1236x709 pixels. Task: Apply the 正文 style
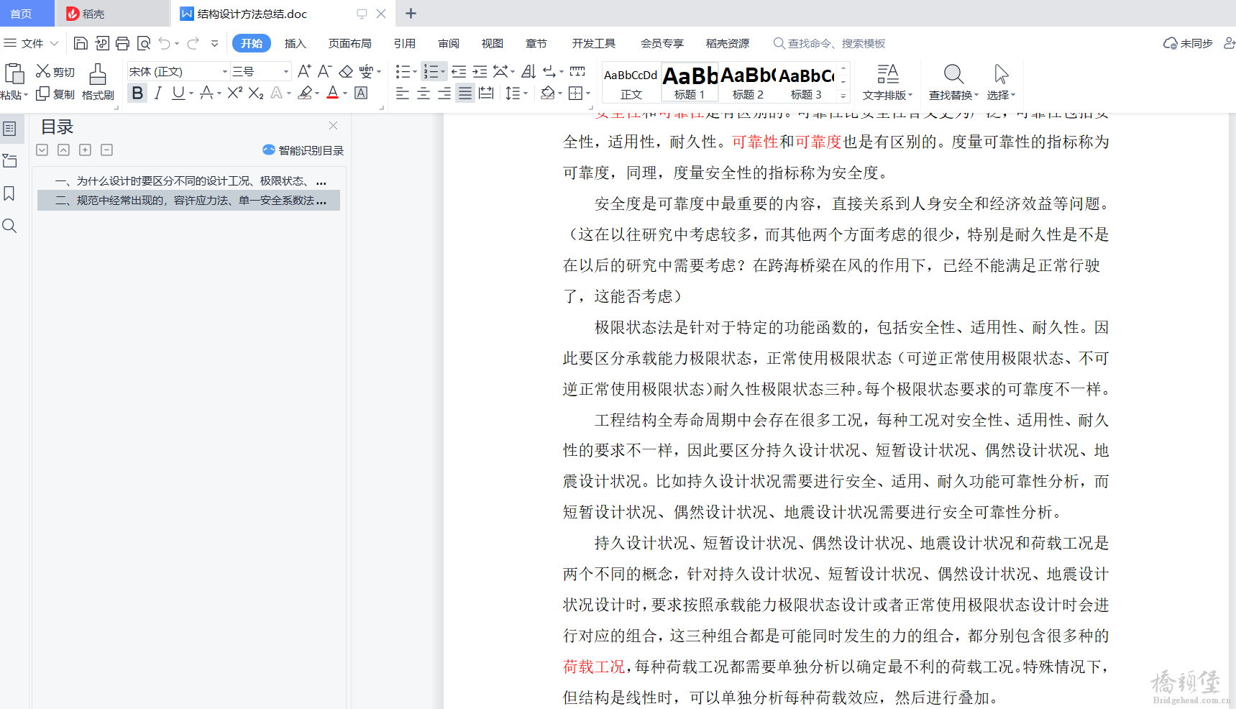point(631,83)
